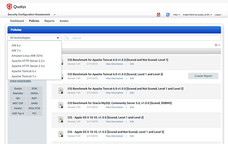The width and height of the screenshot is (228, 144).
Task: Click Logout
Action: pos(218,15)
